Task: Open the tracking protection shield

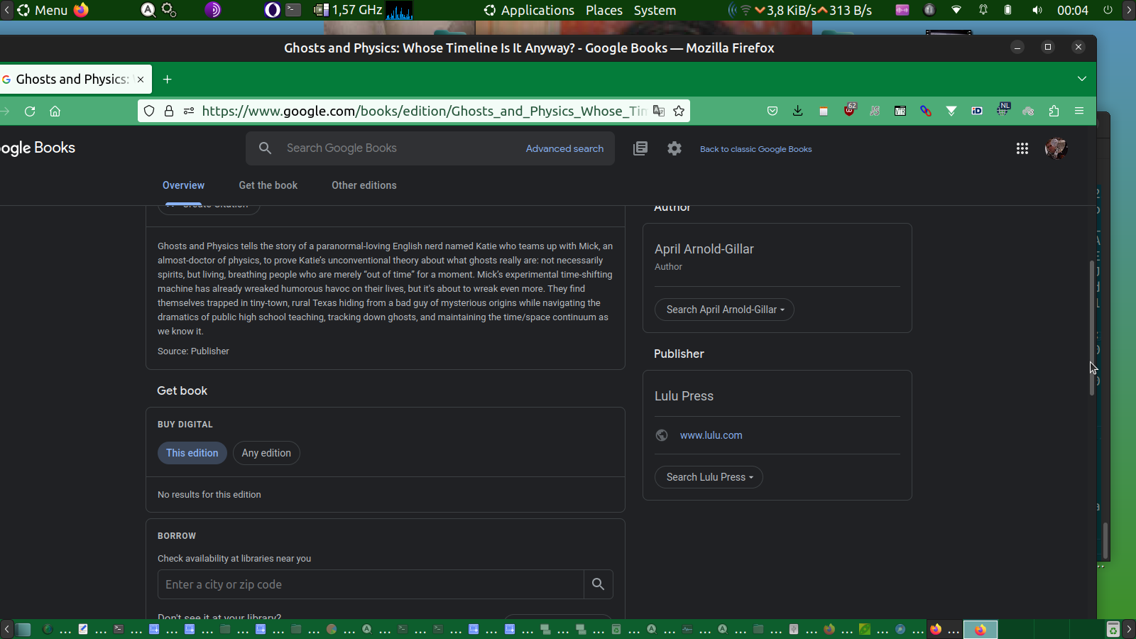Action: [x=149, y=111]
